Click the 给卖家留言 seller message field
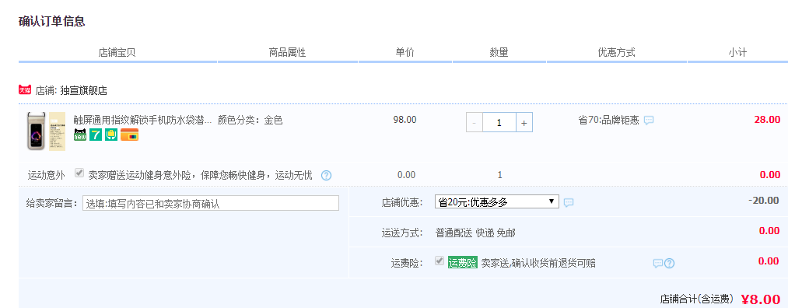This screenshot has width=788, height=308. point(211,203)
